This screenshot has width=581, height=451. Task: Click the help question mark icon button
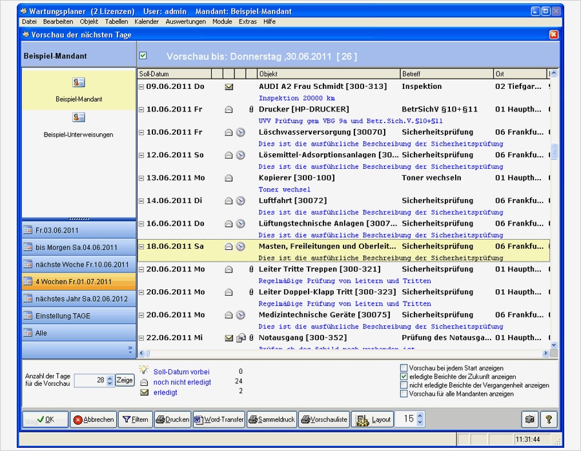[x=548, y=419]
